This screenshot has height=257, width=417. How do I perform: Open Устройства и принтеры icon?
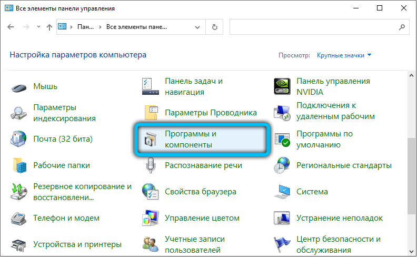[x=19, y=244]
